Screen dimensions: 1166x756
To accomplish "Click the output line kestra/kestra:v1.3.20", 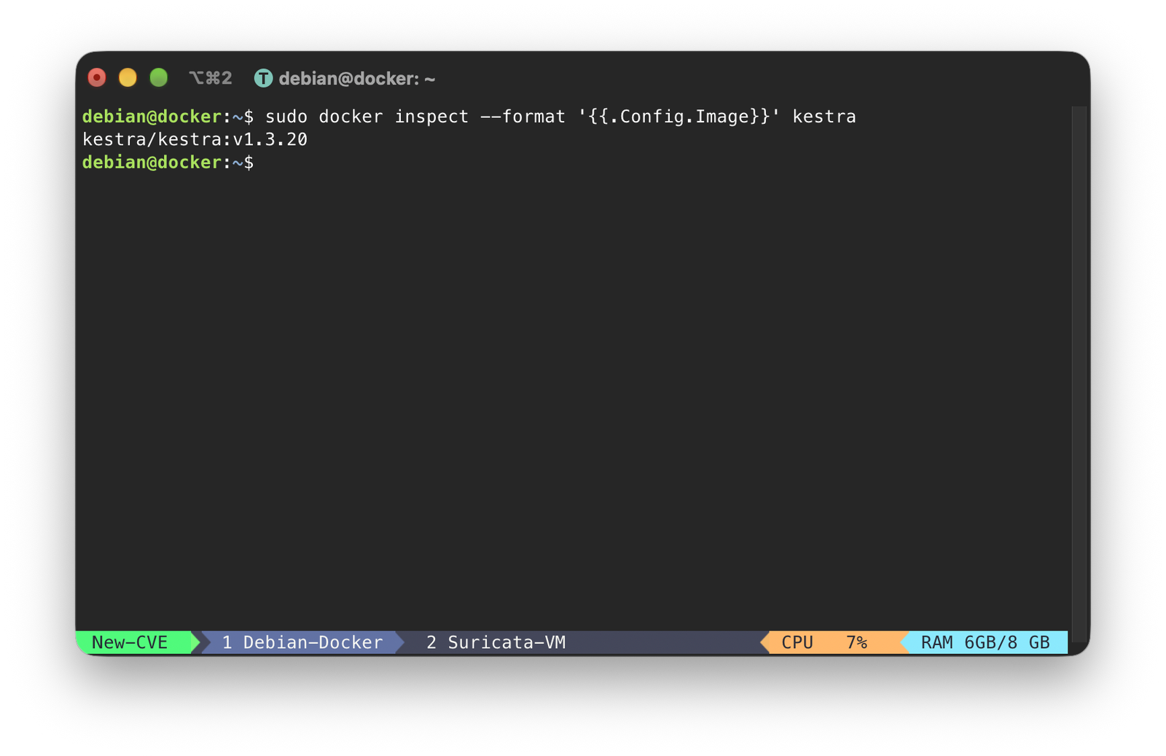I will [x=195, y=139].
